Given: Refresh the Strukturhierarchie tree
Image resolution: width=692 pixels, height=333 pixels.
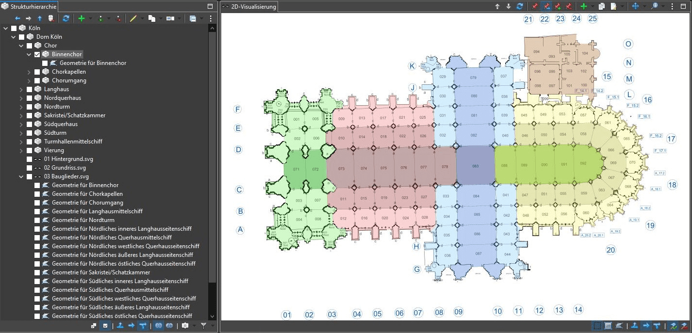Looking at the screenshot, I should click(x=66, y=18).
